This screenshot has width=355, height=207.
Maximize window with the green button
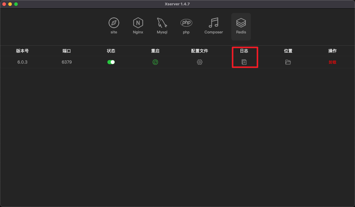coord(16,4)
